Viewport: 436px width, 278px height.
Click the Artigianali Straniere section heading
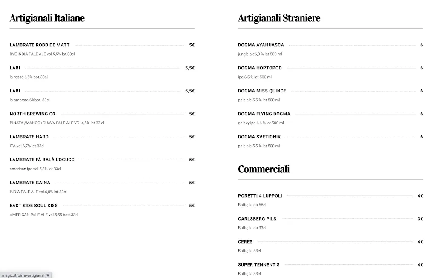coord(279,18)
